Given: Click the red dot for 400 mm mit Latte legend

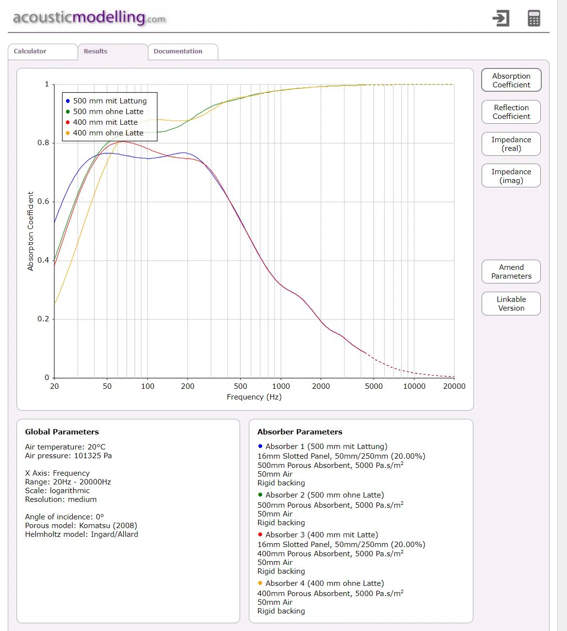Looking at the screenshot, I should click(68, 122).
